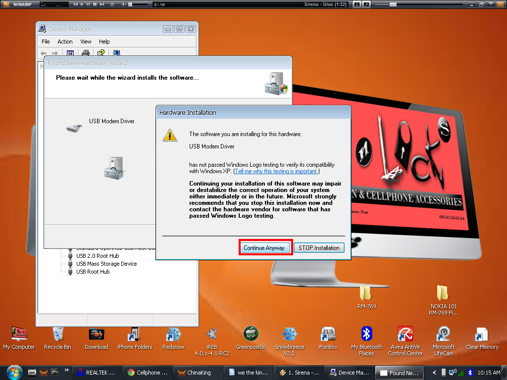Click Winamp pause button
Viewport: 507px width, 380px height.
[x=88, y=4]
